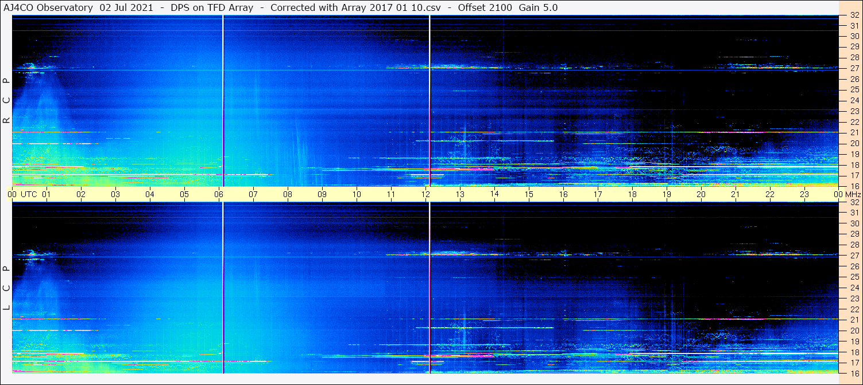863x385 pixels.
Task: Select hour 14 on the time axis
Action: coord(494,194)
